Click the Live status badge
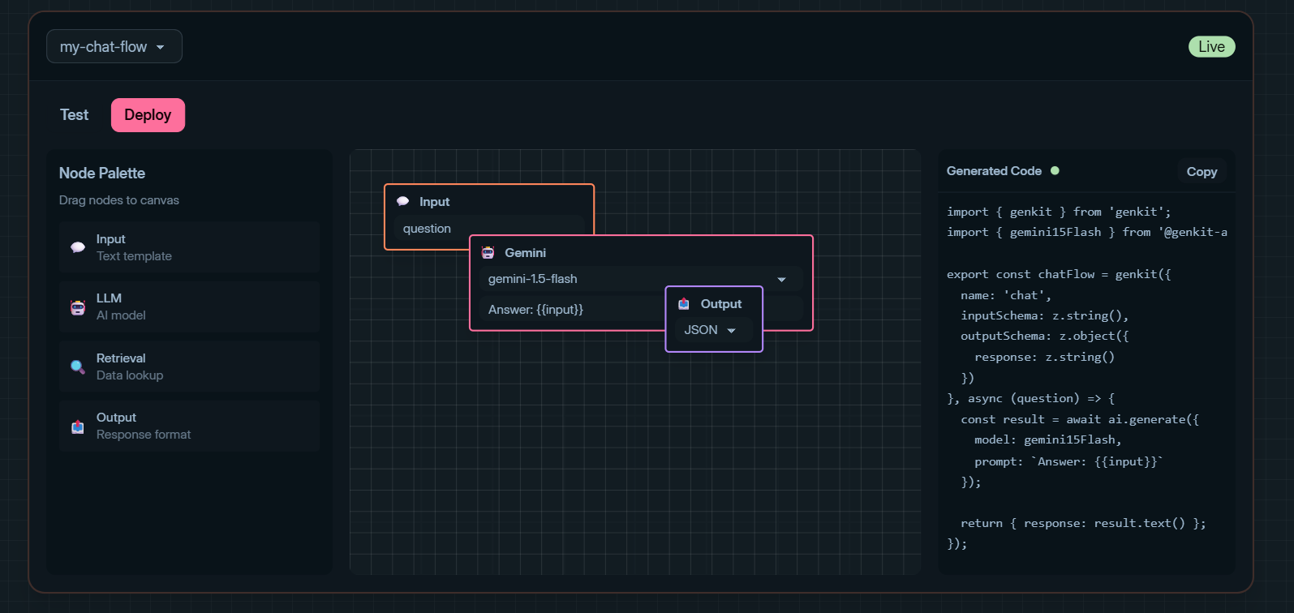 [x=1211, y=47]
